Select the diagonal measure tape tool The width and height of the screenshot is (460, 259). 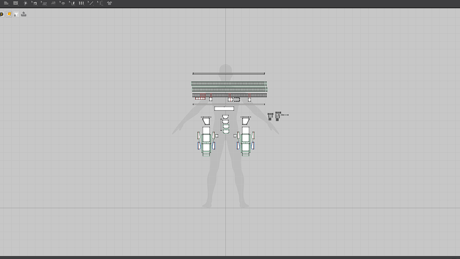(91, 3)
